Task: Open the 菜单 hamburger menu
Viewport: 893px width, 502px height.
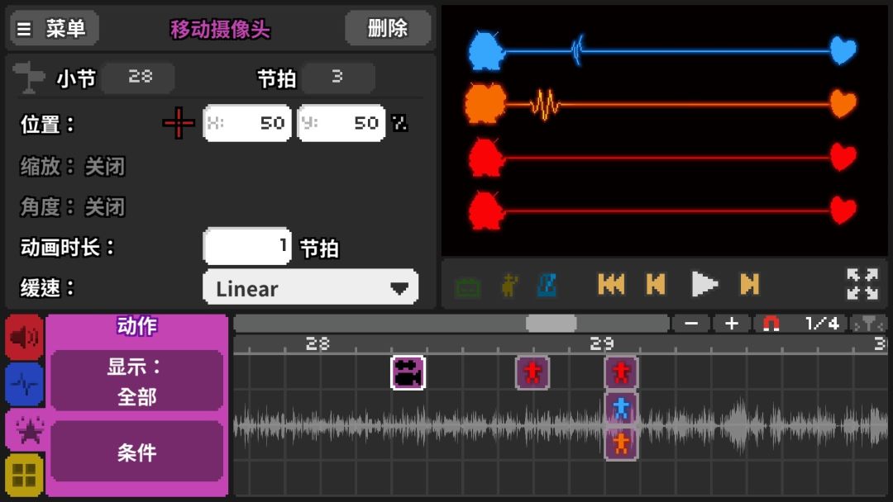Action: coord(55,28)
